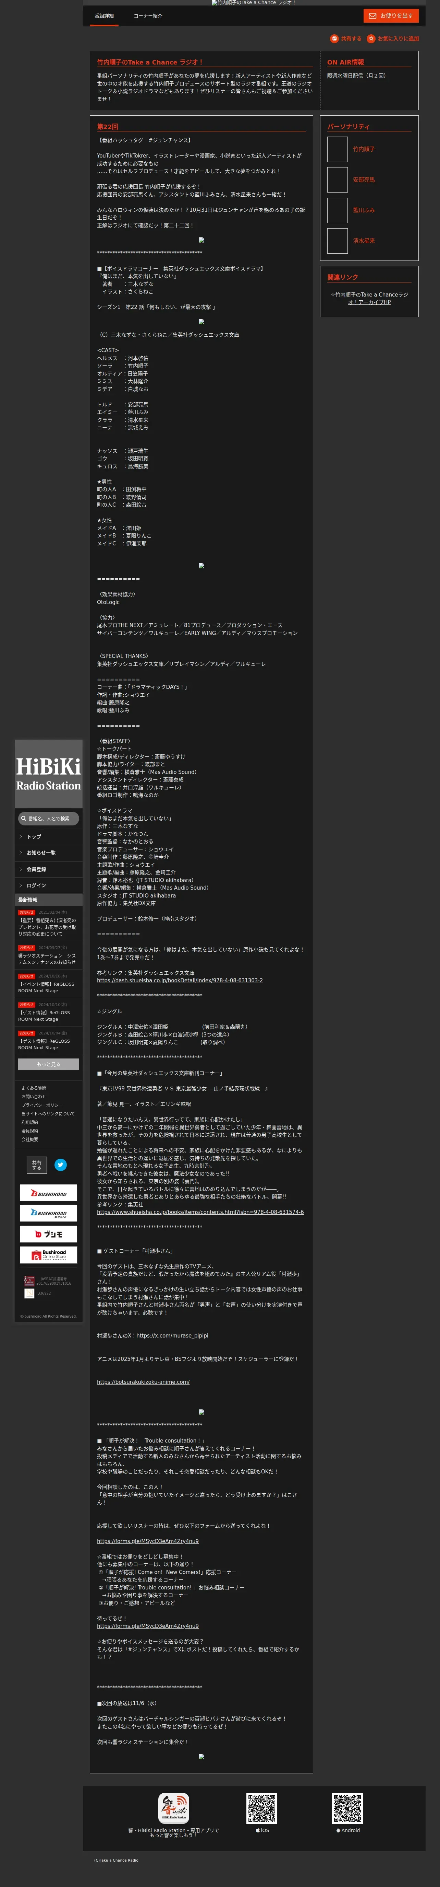Open the イベント情報 ReGLOSS news item
Image resolution: width=440 pixels, height=1887 pixels.
click(x=48, y=983)
